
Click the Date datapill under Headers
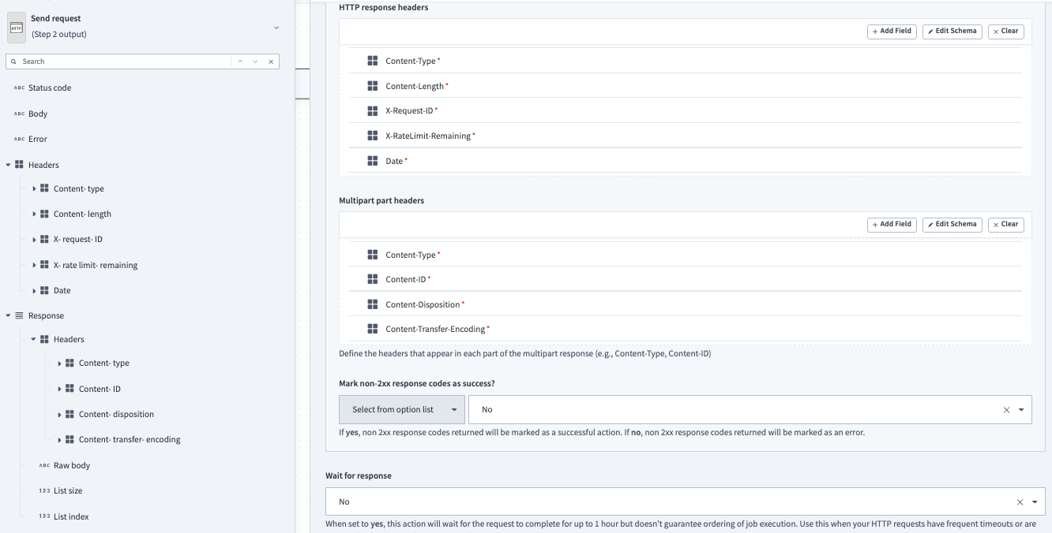pyautogui.click(x=60, y=290)
